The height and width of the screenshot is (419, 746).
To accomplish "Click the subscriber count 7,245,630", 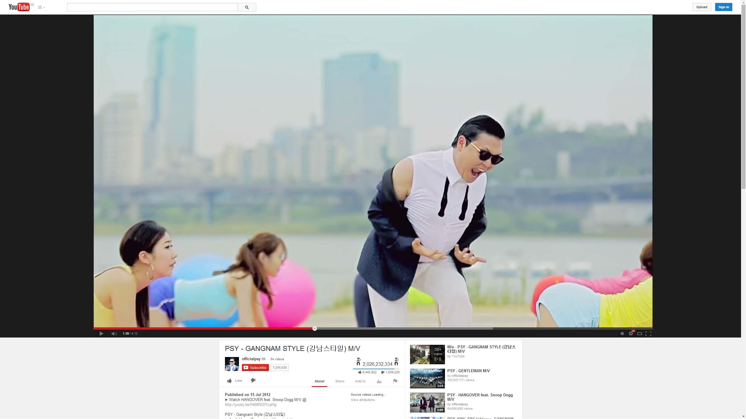I will click(280, 367).
